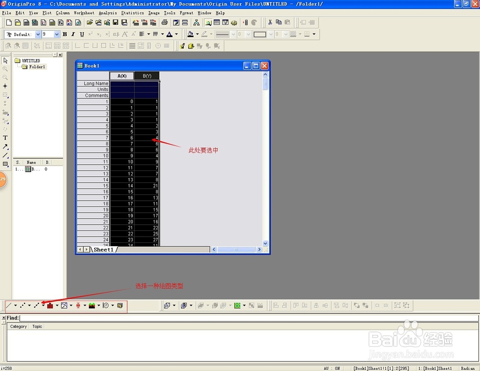The height and width of the screenshot is (371, 480).
Task: Select the Line drawing tool
Action: click(x=5, y=155)
